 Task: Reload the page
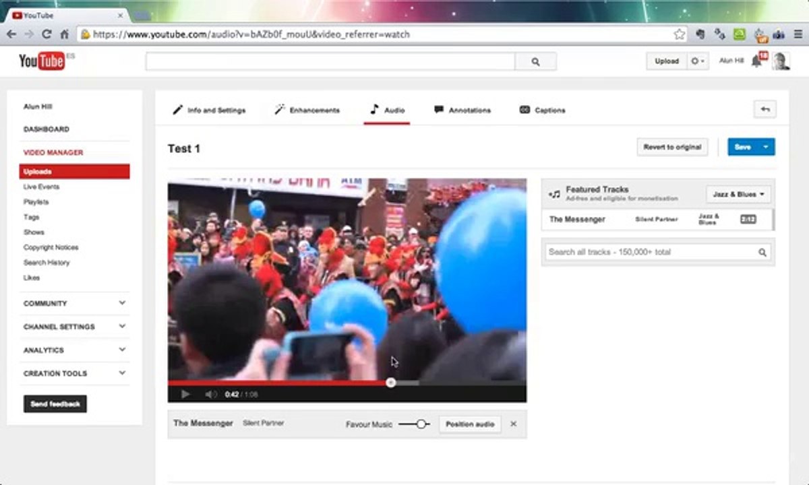pos(47,34)
